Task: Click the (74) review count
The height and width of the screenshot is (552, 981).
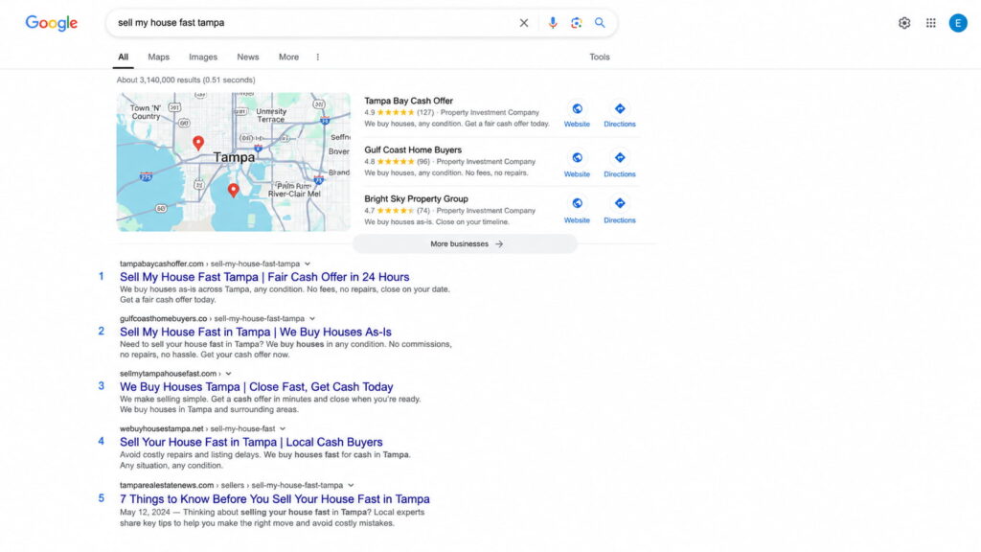Action: 423,211
